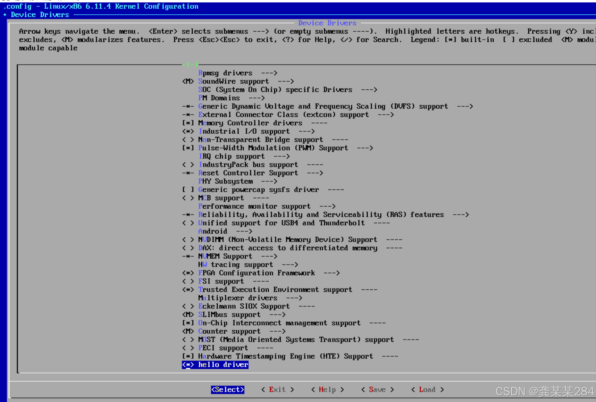Click the Load button
This screenshot has height=402, width=596.
coord(428,390)
